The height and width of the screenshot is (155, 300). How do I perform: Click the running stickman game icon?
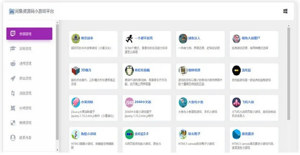129,39
